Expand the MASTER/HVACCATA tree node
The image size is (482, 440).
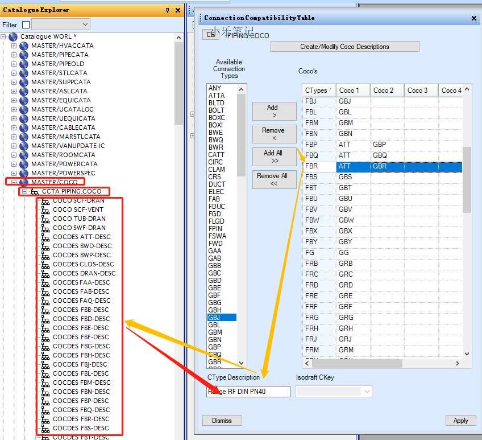pyautogui.click(x=14, y=46)
